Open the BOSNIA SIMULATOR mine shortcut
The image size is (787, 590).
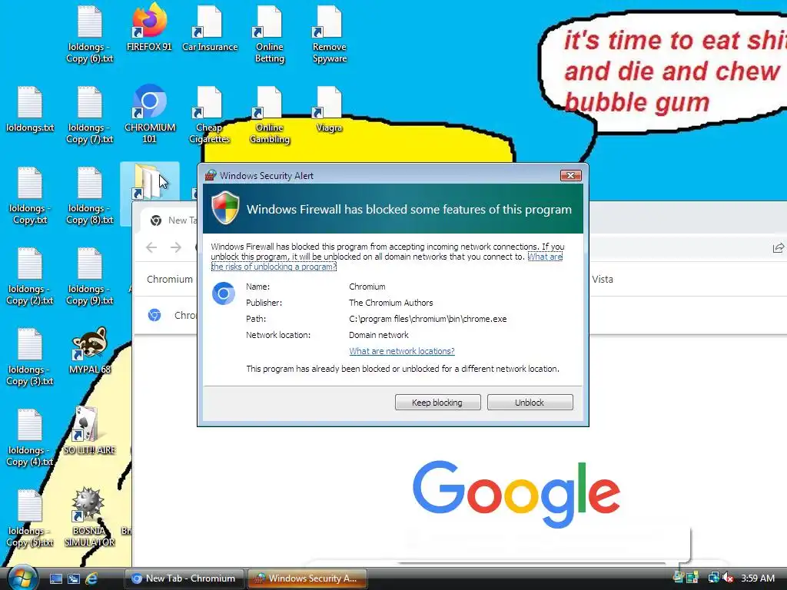tap(90, 517)
